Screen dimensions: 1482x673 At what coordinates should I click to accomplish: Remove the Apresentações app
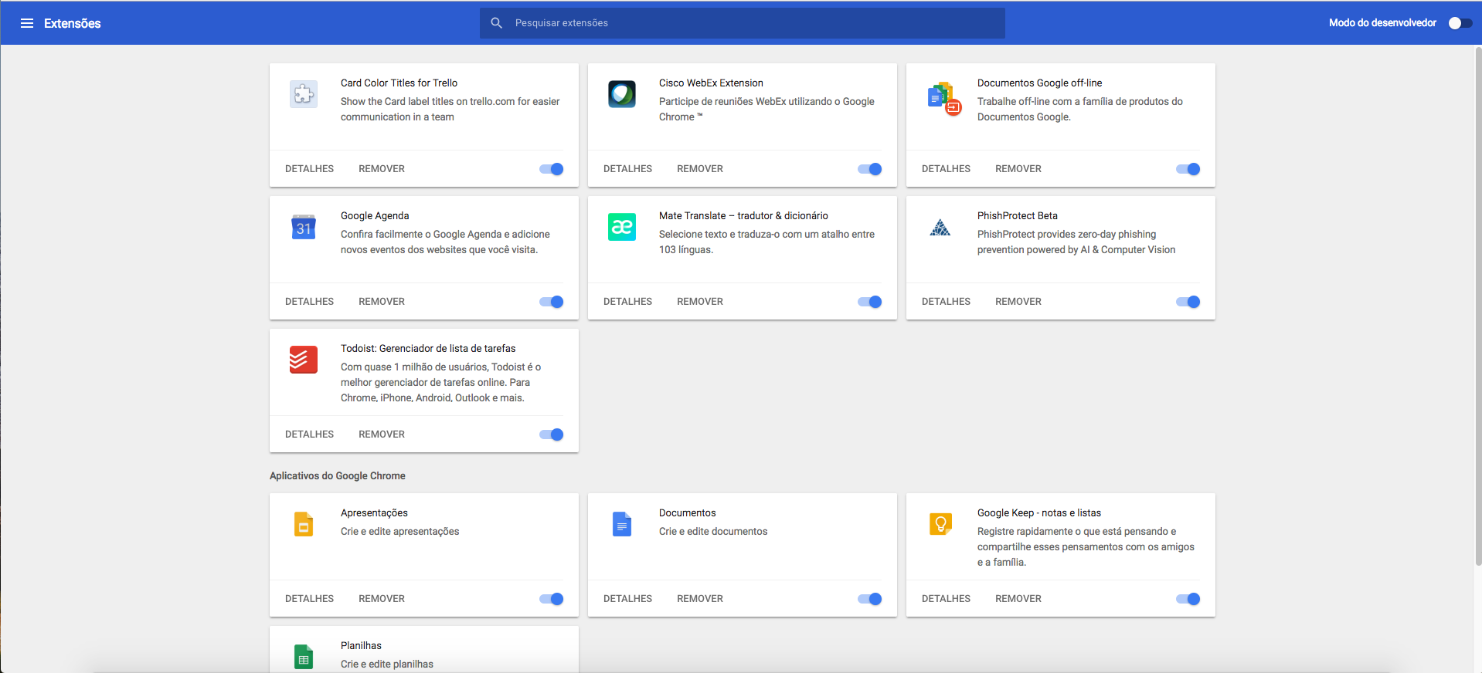coord(382,599)
